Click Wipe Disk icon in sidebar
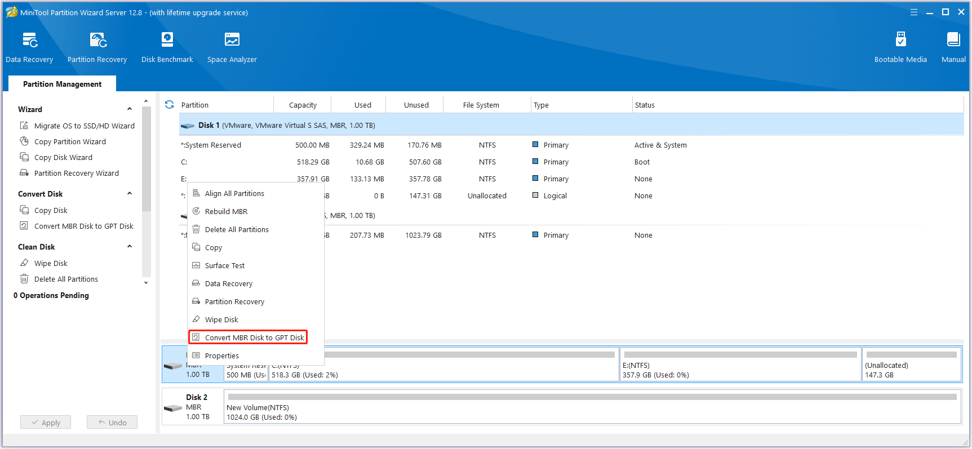This screenshot has width=972, height=449. [x=24, y=263]
